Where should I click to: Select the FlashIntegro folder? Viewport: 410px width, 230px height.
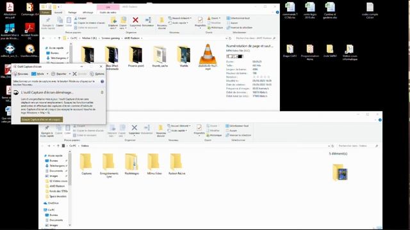pos(131,164)
